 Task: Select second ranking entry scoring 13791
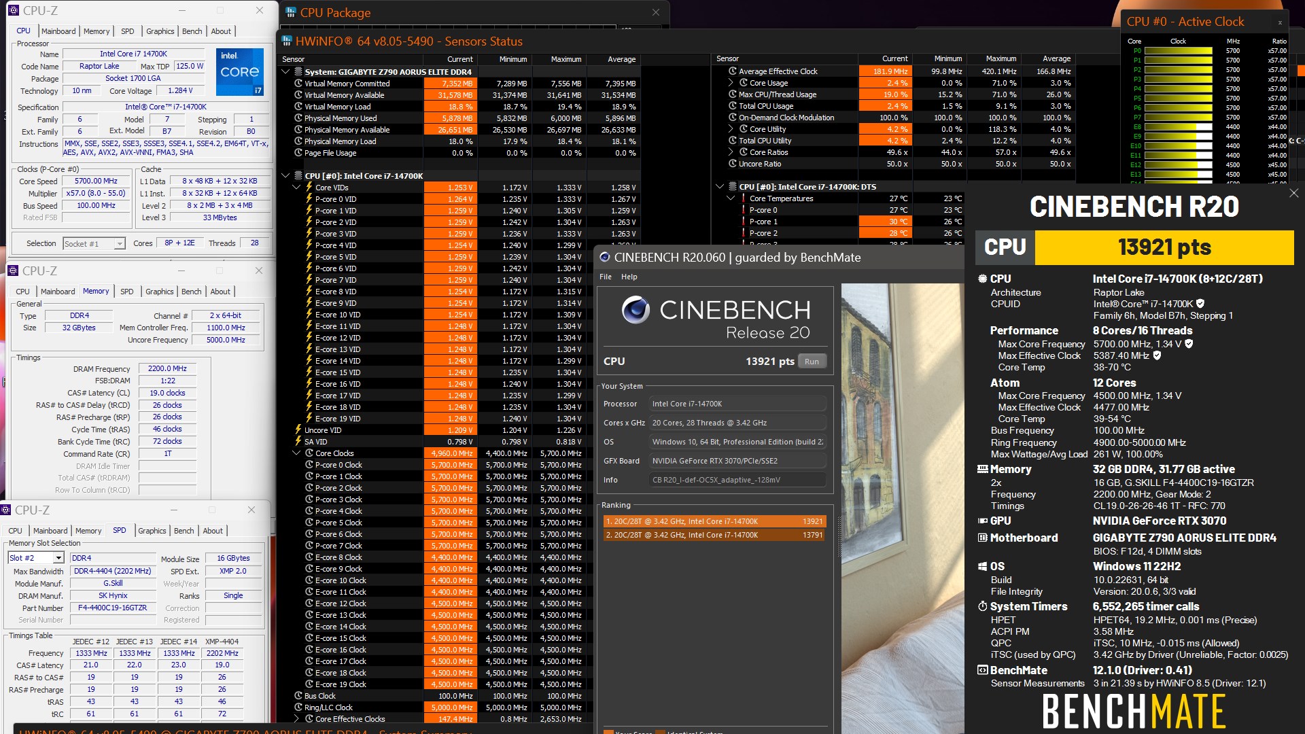pyautogui.click(x=714, y=535)
